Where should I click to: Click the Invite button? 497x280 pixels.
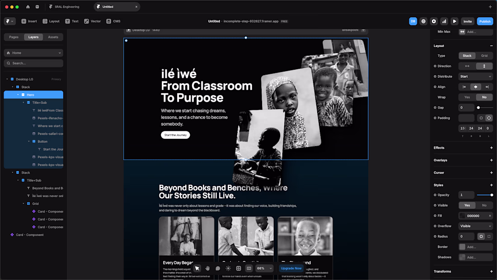pos(468,21)
